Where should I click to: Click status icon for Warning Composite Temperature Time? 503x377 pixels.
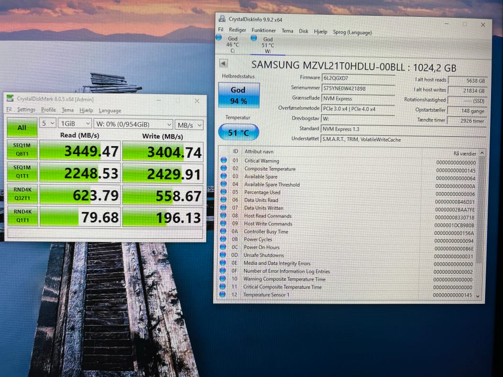223,278
